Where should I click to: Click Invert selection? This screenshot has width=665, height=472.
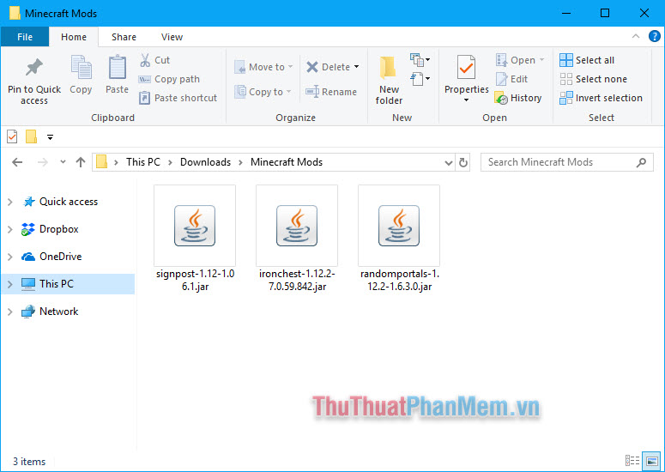pyautogui.click(x=601, y=98)
